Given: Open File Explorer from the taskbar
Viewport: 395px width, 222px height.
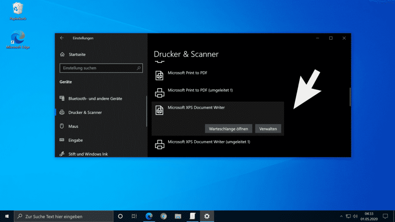Looking at the screenshot, I should point(178,216).
